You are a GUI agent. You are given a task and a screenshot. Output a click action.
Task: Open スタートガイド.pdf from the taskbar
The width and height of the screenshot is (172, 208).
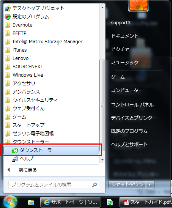[146, 202]
